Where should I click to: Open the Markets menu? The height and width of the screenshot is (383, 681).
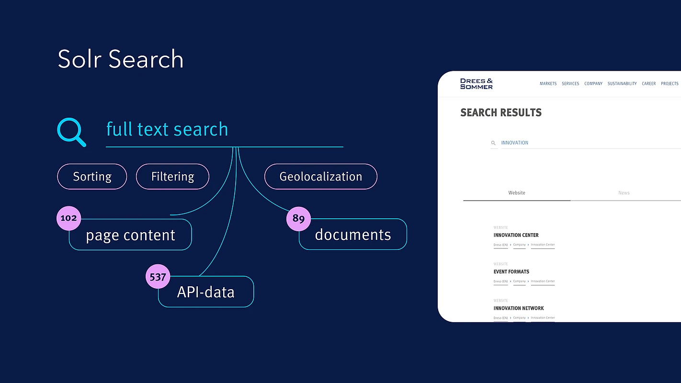pyautogui.click(x=548, y=83)
